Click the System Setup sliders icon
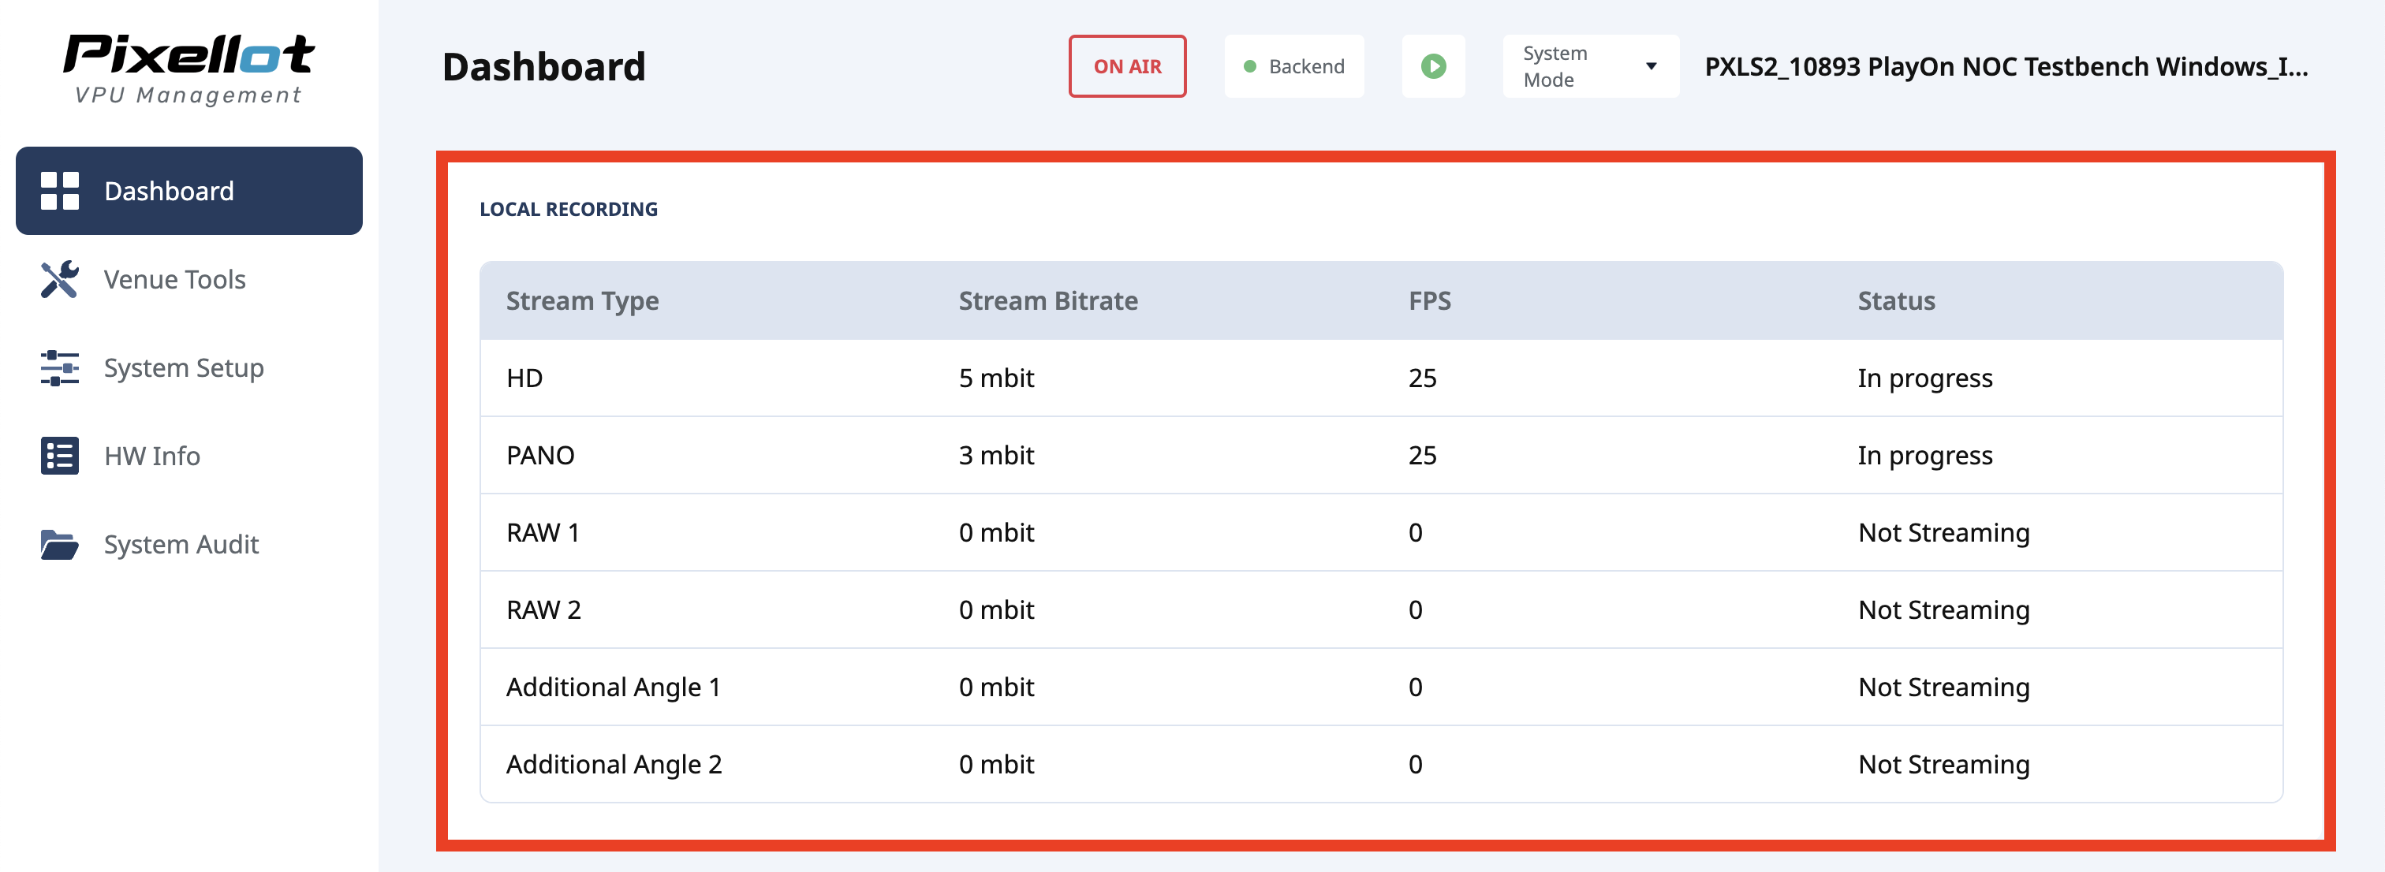Screen dimensions: 2385x872 [x=60, y=367]
